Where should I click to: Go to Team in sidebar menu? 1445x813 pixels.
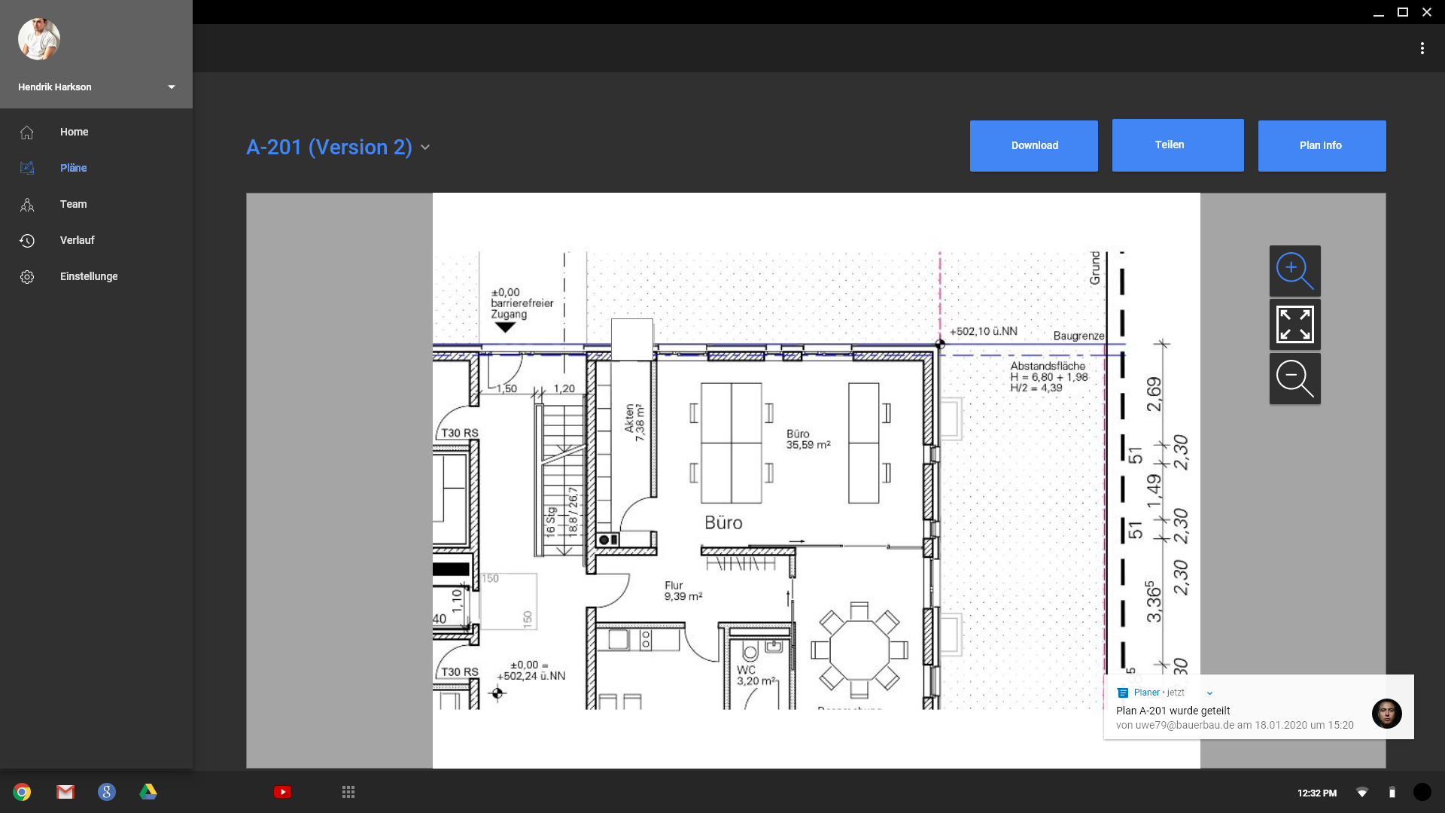[x=73, y=204]
